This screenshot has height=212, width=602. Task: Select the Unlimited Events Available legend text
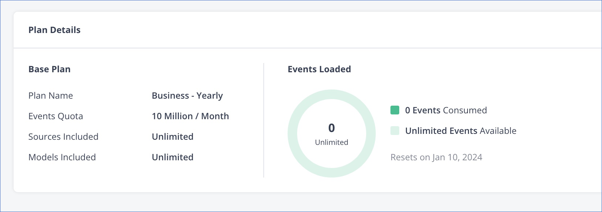pyautogui.click(x=461, y=131)
